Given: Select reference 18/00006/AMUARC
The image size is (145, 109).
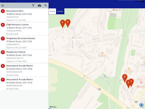Looking at the screenshot, I should pyautogui.click(x=14, y=72).
